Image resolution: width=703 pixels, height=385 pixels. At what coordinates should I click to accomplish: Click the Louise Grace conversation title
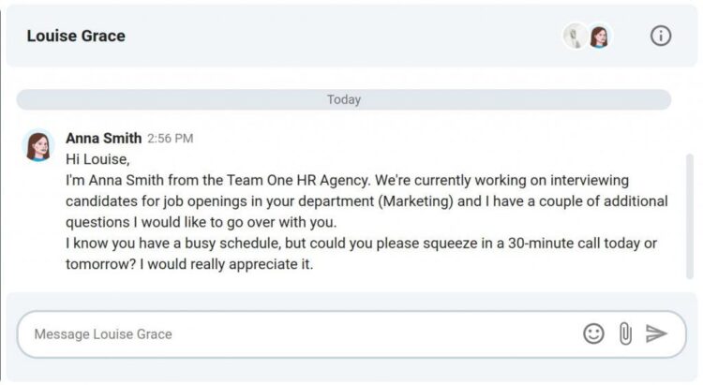76,37
